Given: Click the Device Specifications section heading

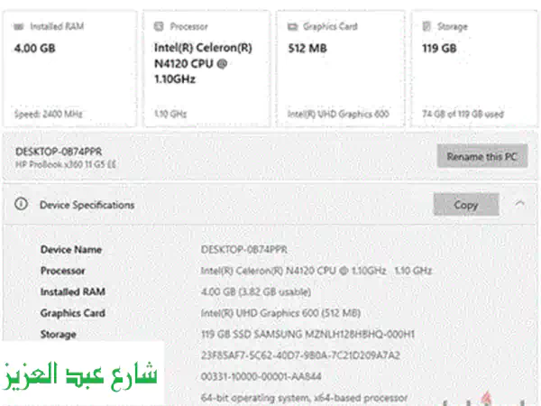Looking at the screenshot, I should click(87, 205).
